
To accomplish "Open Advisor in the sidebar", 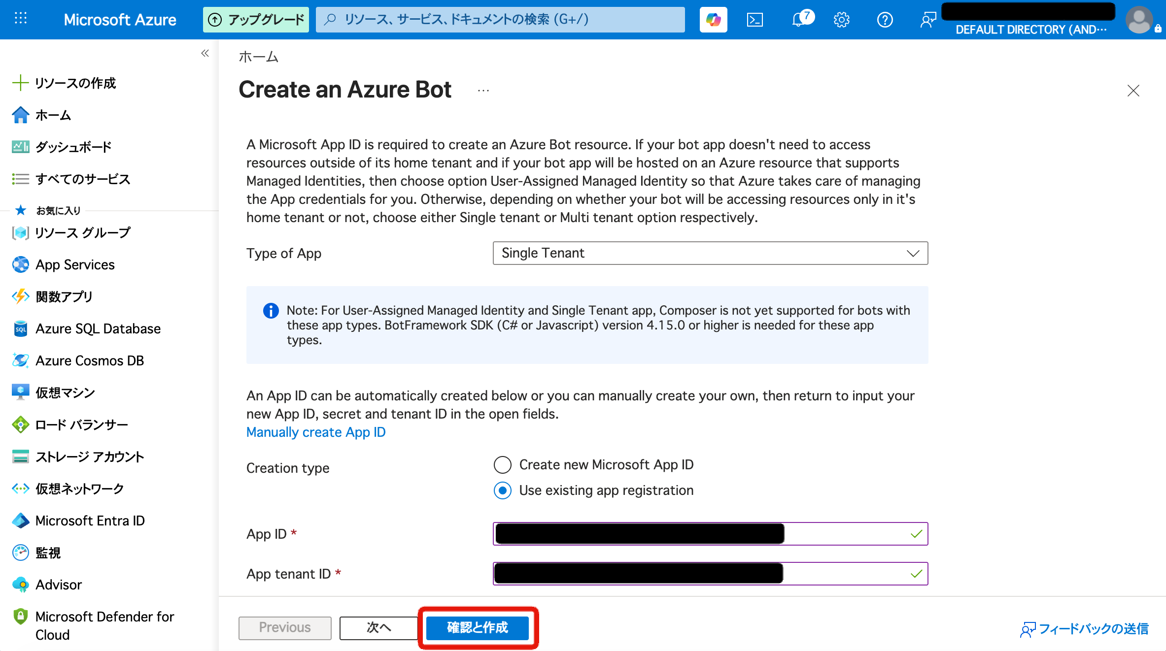I will (59, 585).
